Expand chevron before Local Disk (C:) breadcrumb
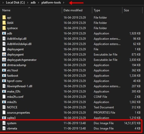 click(x=3, y=3)
